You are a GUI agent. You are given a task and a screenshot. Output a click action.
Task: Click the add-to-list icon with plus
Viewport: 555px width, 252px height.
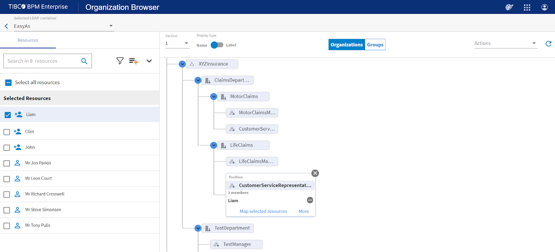tap(134, 61)
